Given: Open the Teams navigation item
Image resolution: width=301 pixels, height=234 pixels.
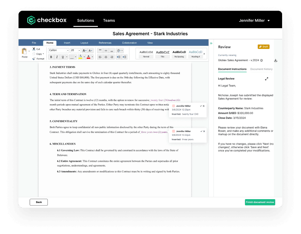Looking at the screenshot, I should click(x=109, y=20).
